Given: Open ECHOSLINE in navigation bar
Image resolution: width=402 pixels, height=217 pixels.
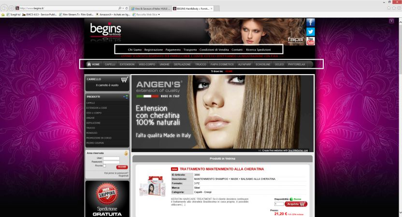Looking at the screenshot, I should pos(263,64).
